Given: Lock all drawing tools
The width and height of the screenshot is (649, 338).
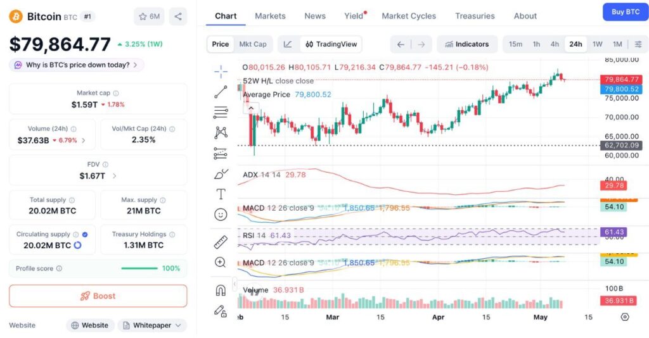Looking at the screenshot, I should 220,311.
